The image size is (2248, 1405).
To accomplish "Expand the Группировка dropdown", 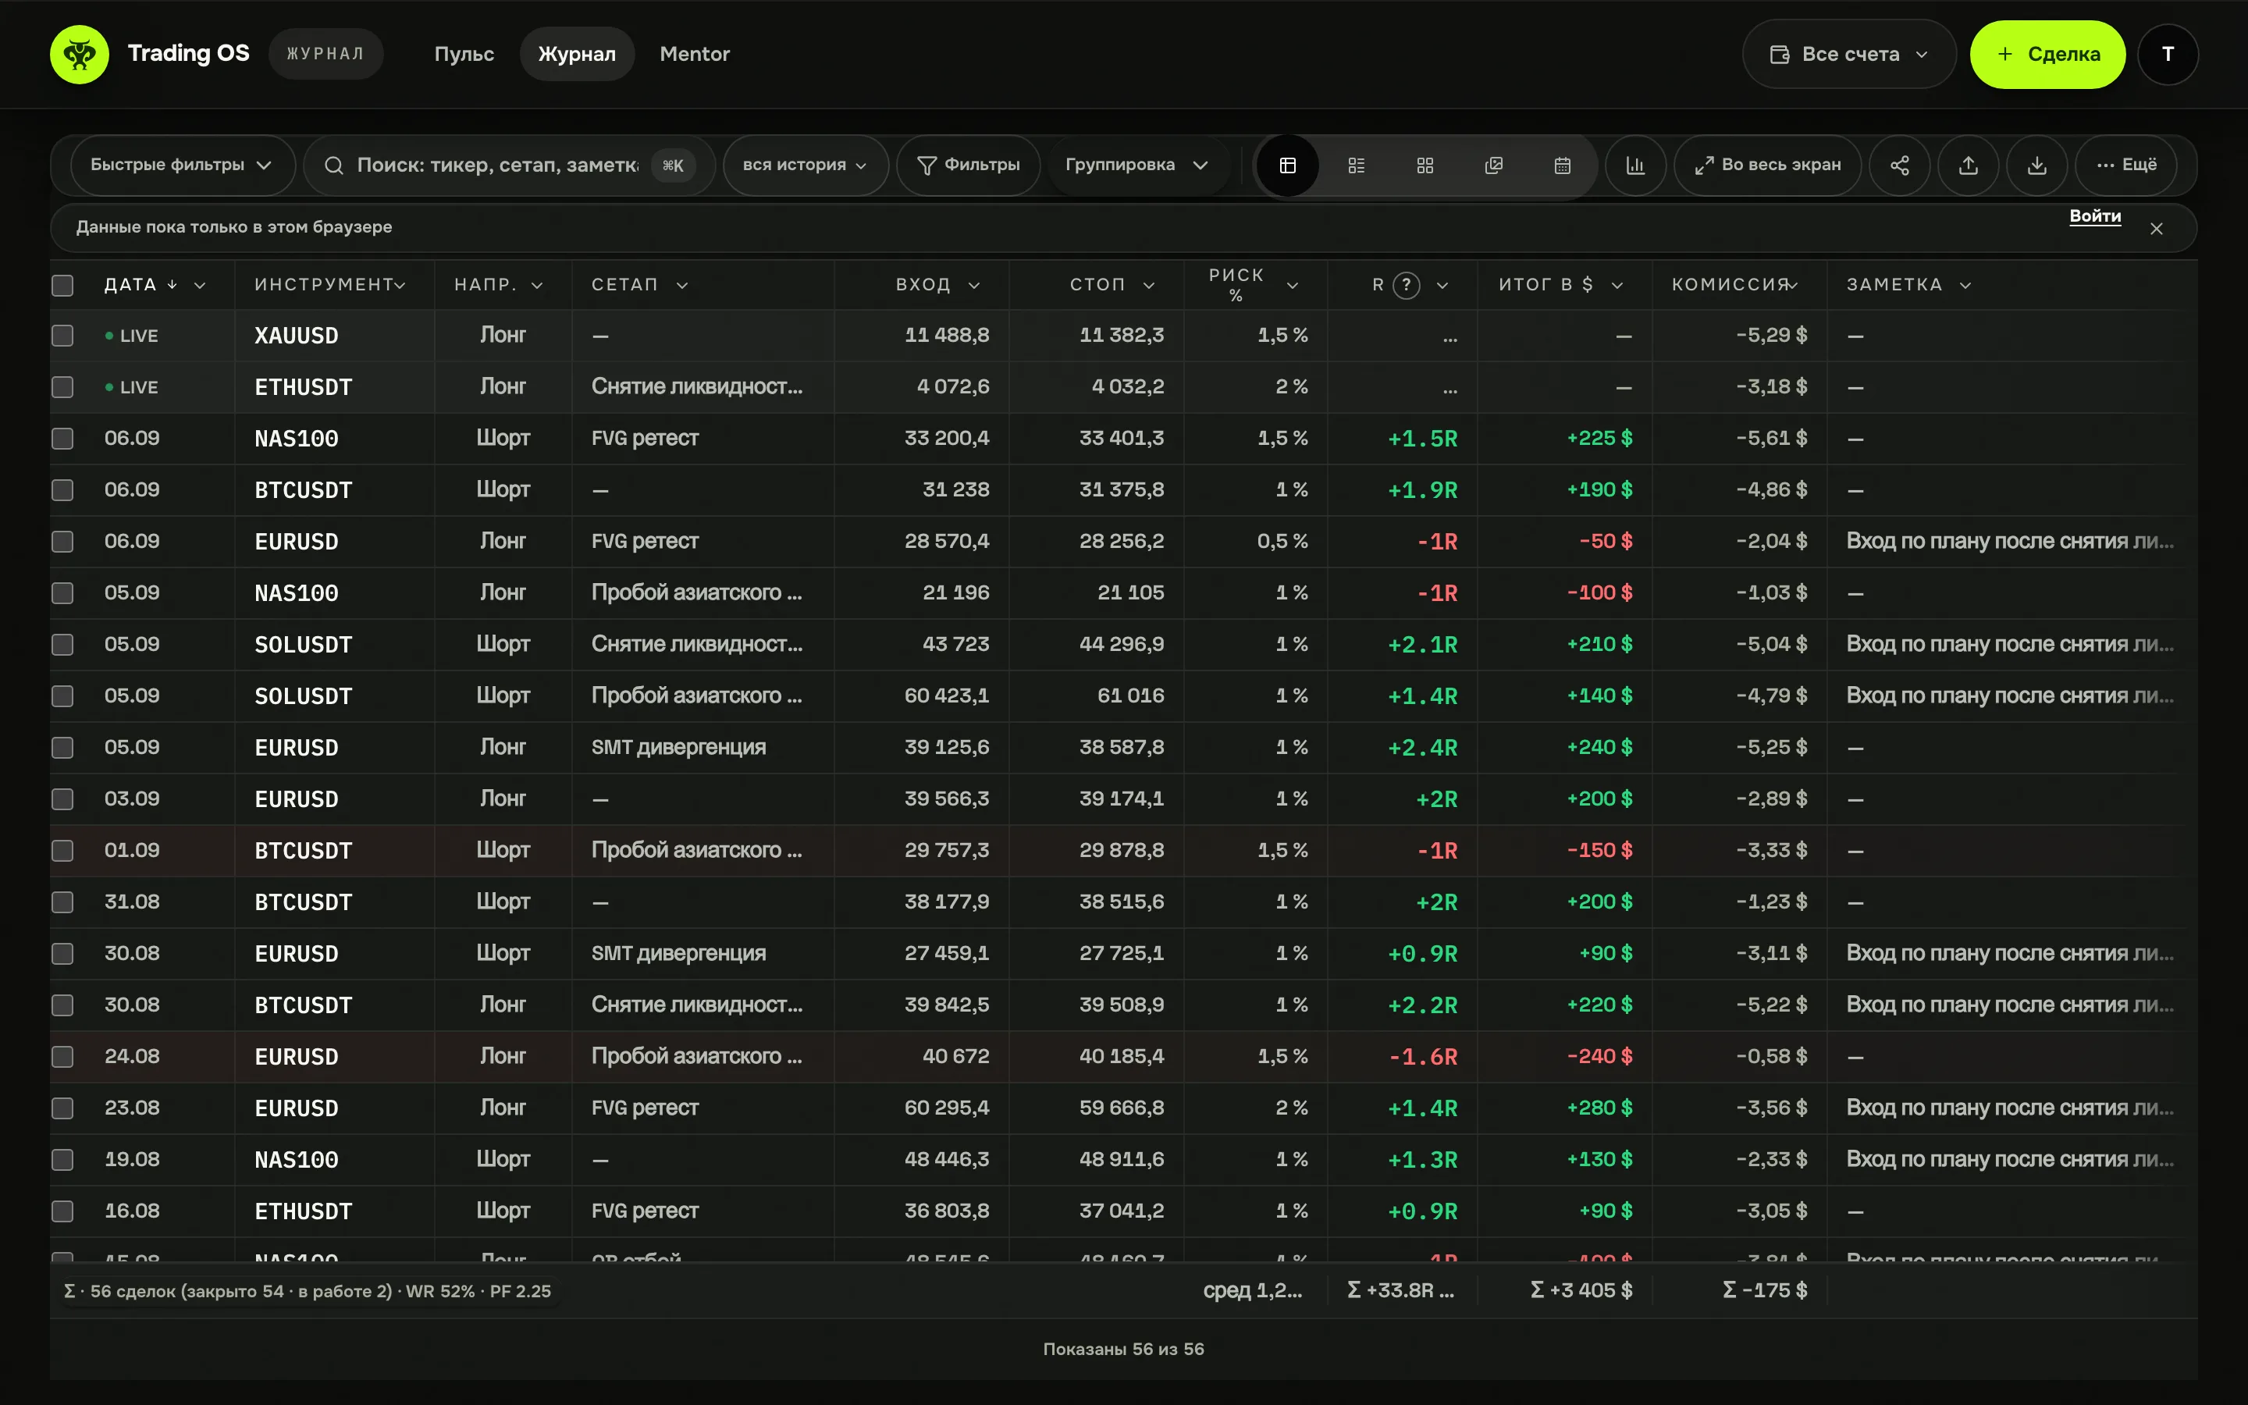I will tap(1137, 165).
